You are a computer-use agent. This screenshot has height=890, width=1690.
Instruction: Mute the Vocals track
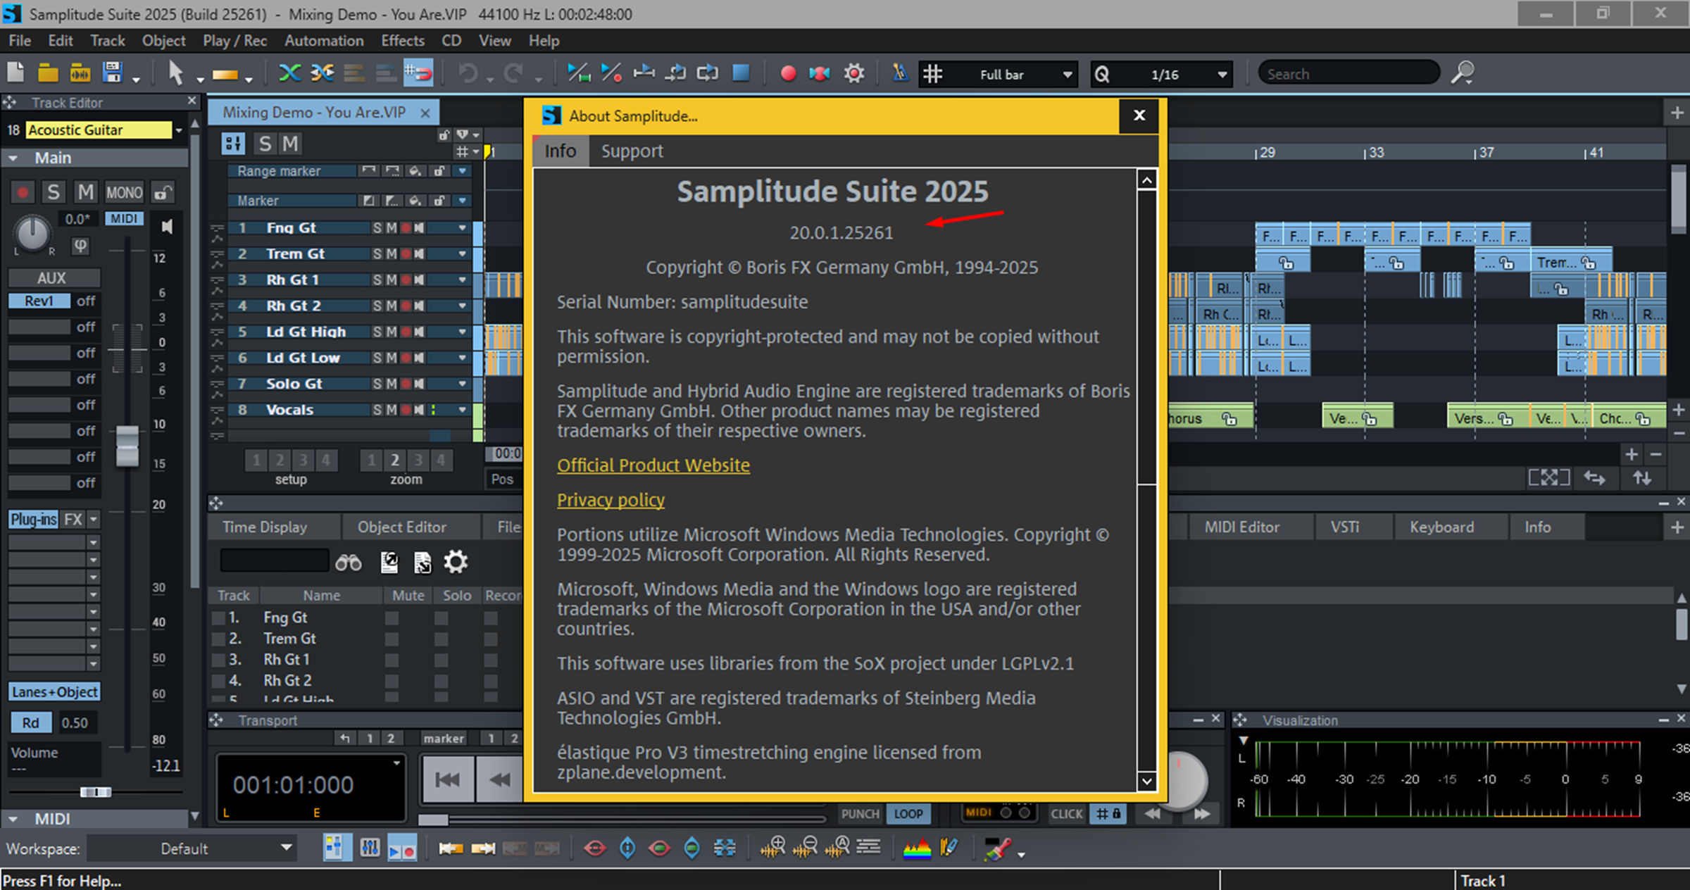[x=392, y=410]
